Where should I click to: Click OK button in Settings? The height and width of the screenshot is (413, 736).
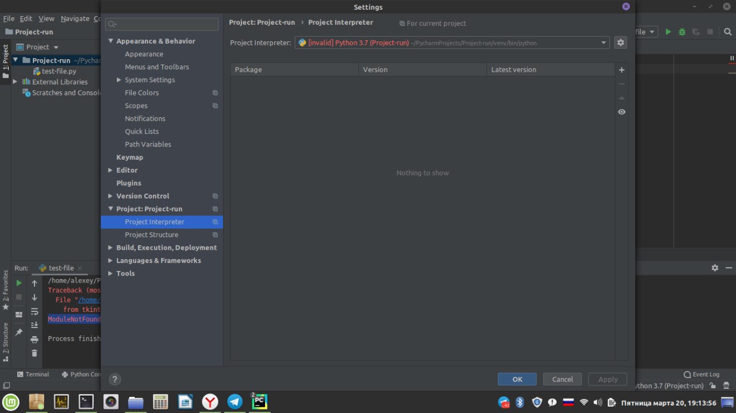tap(517, 379)
